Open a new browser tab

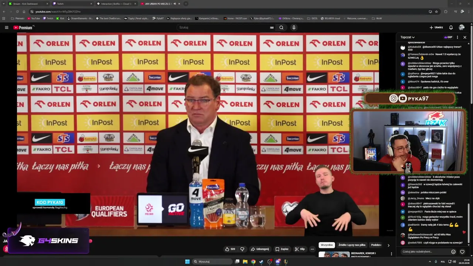point(186,4)
